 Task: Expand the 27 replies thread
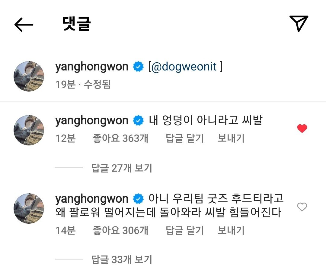point(122,168)
